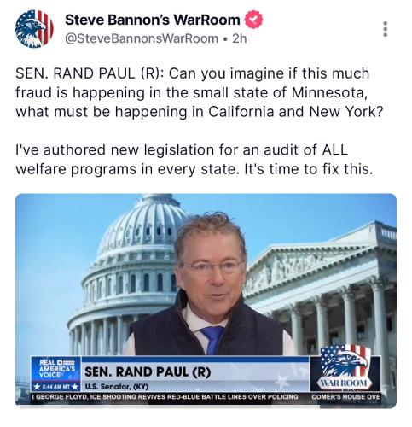Image resolution: width=412 pixels, height=427 pixels.
Task: Click the COMER'S HOUSE ticker segment
Action: 345,397
